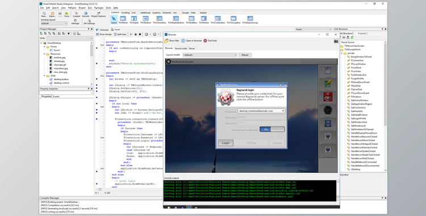
Task: Click the Username field in the login dialog
Action: tap(261, 117)
